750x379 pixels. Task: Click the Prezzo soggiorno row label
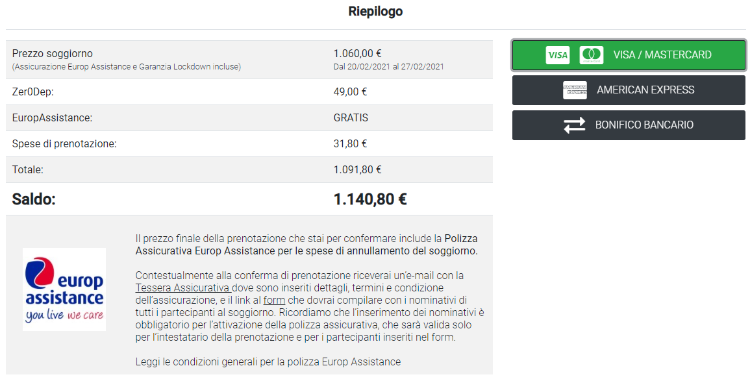(x=53, y=53)
